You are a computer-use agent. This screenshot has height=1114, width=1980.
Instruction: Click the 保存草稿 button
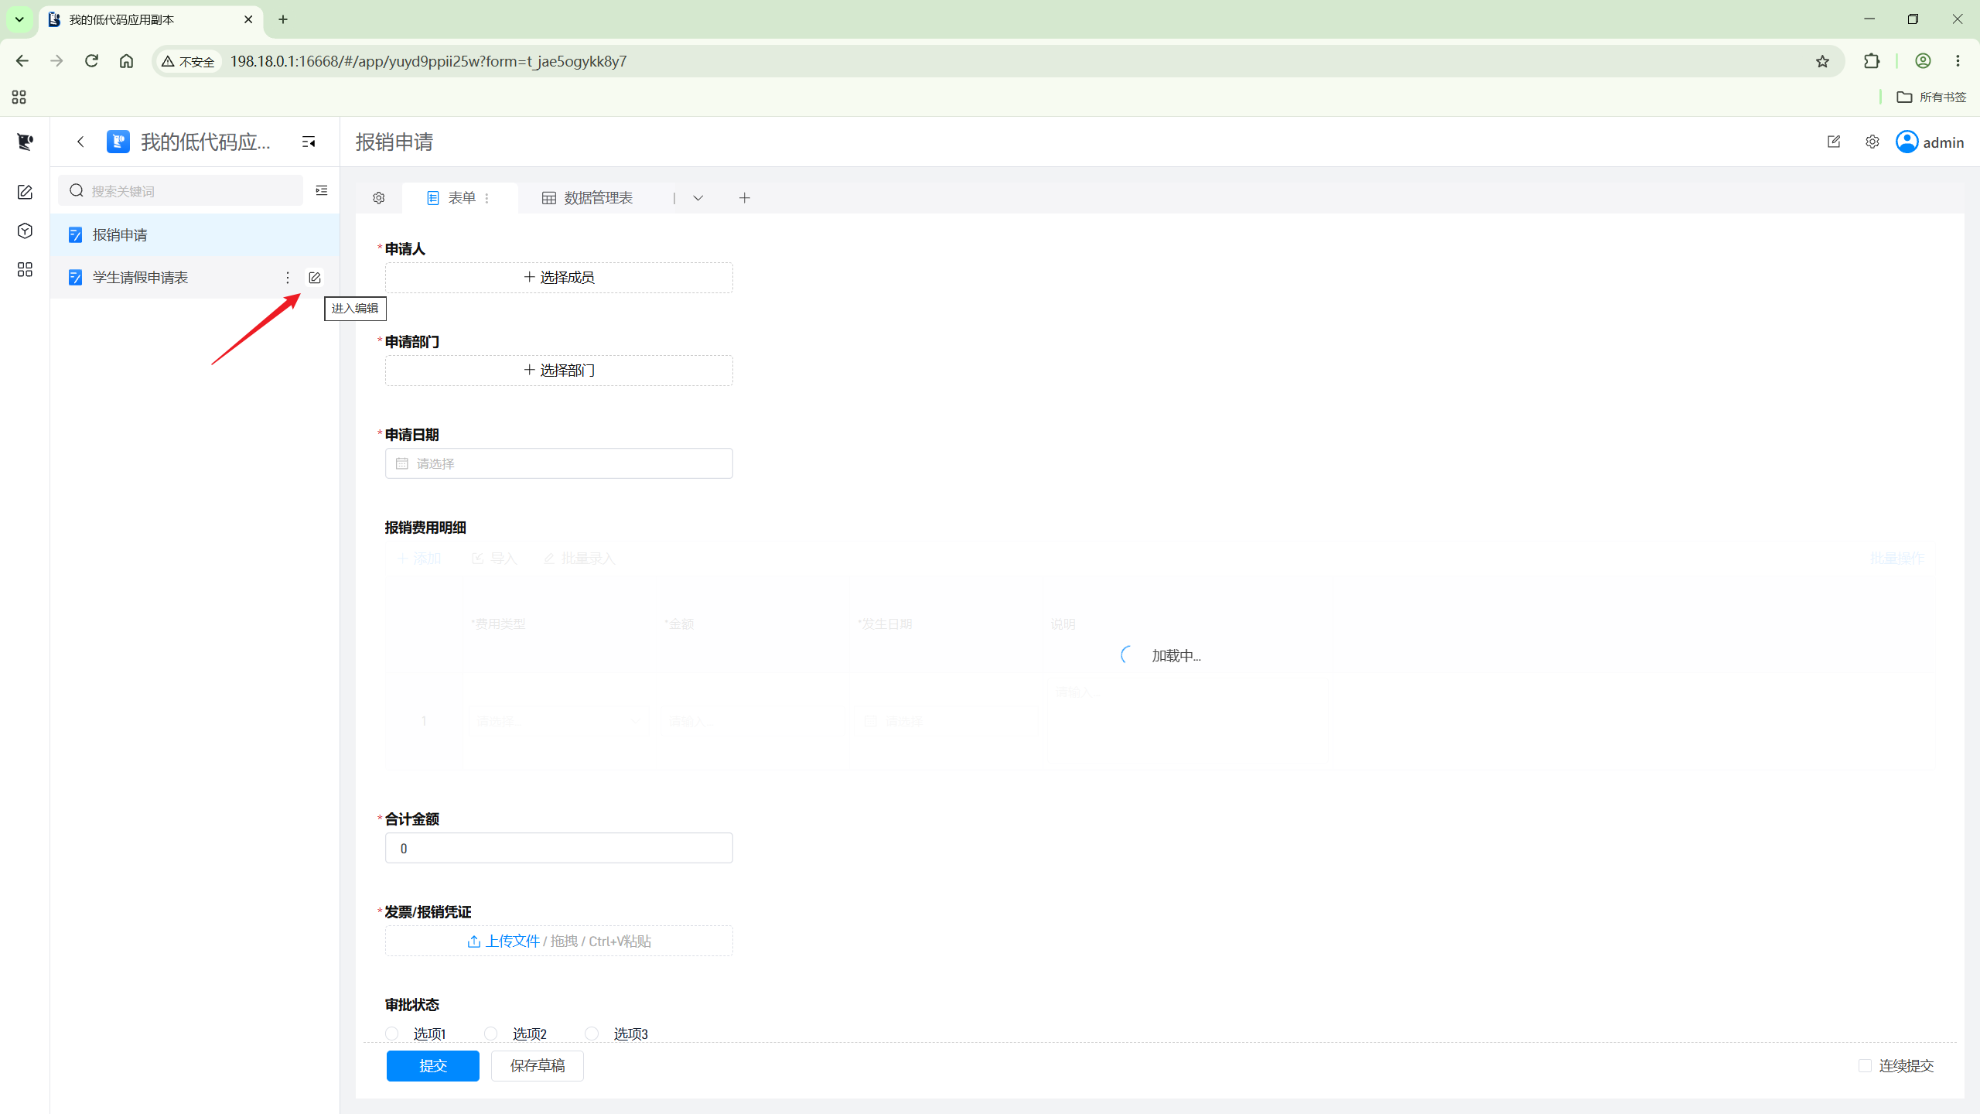coord(537,1066)
